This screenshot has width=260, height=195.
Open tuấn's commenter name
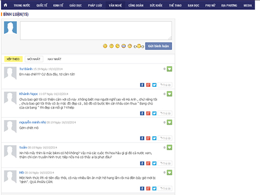pos(23,147)
